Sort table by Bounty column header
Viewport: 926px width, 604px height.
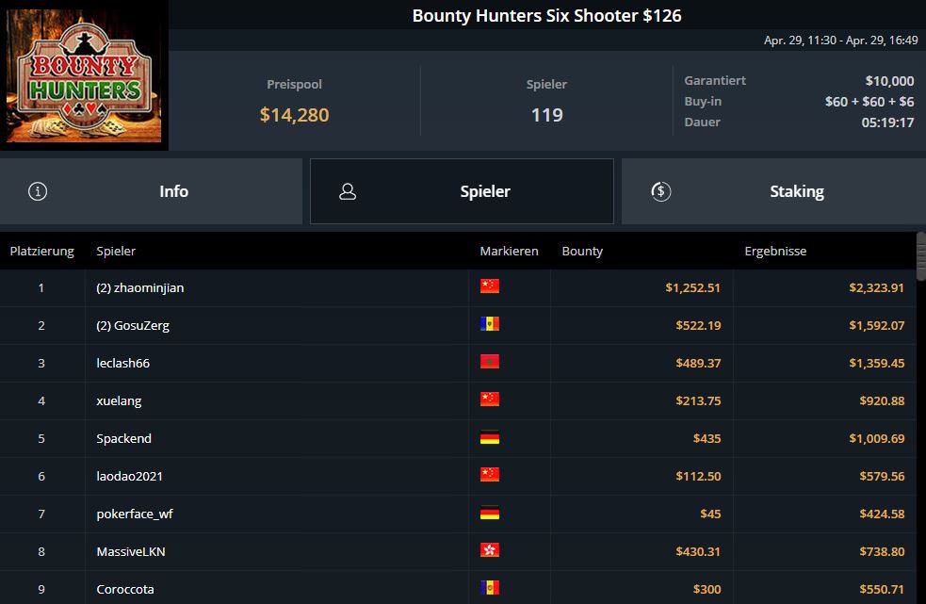(x=582, y=252)
